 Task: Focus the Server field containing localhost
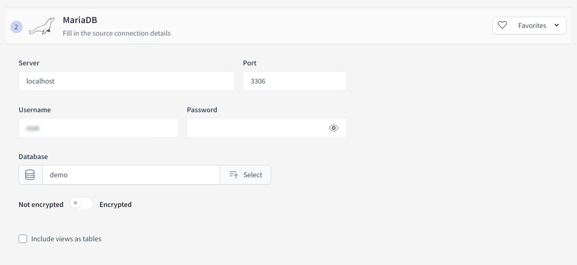pyautogui.click(x=126, y=81)
